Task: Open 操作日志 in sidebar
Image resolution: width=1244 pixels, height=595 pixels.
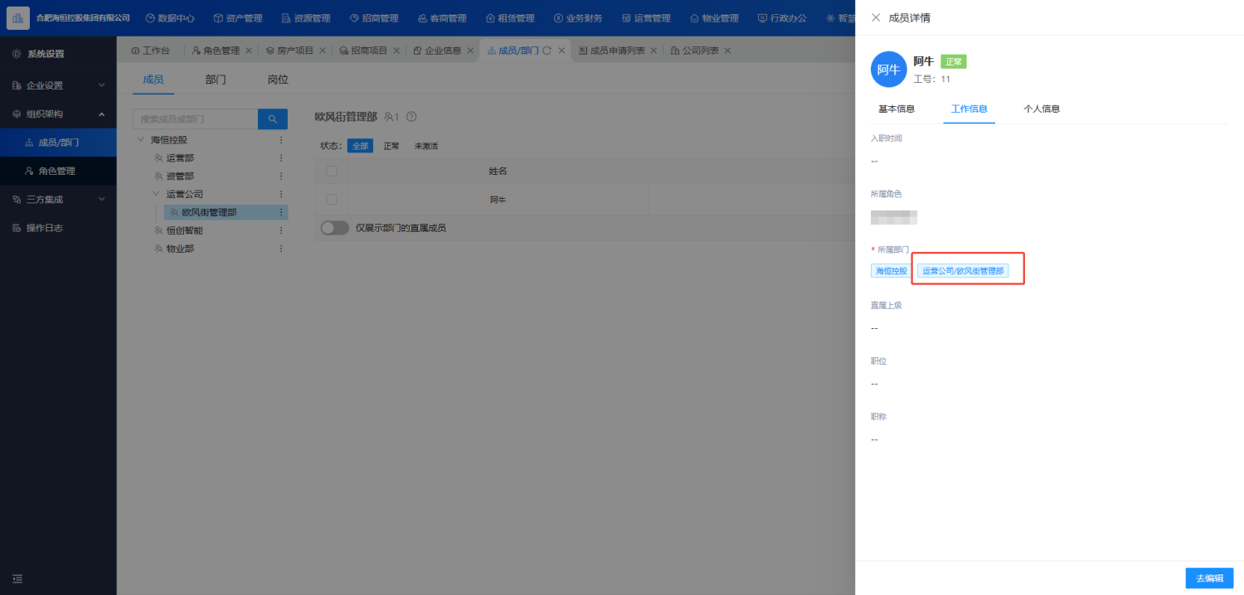Action: (x=58, y=228)
